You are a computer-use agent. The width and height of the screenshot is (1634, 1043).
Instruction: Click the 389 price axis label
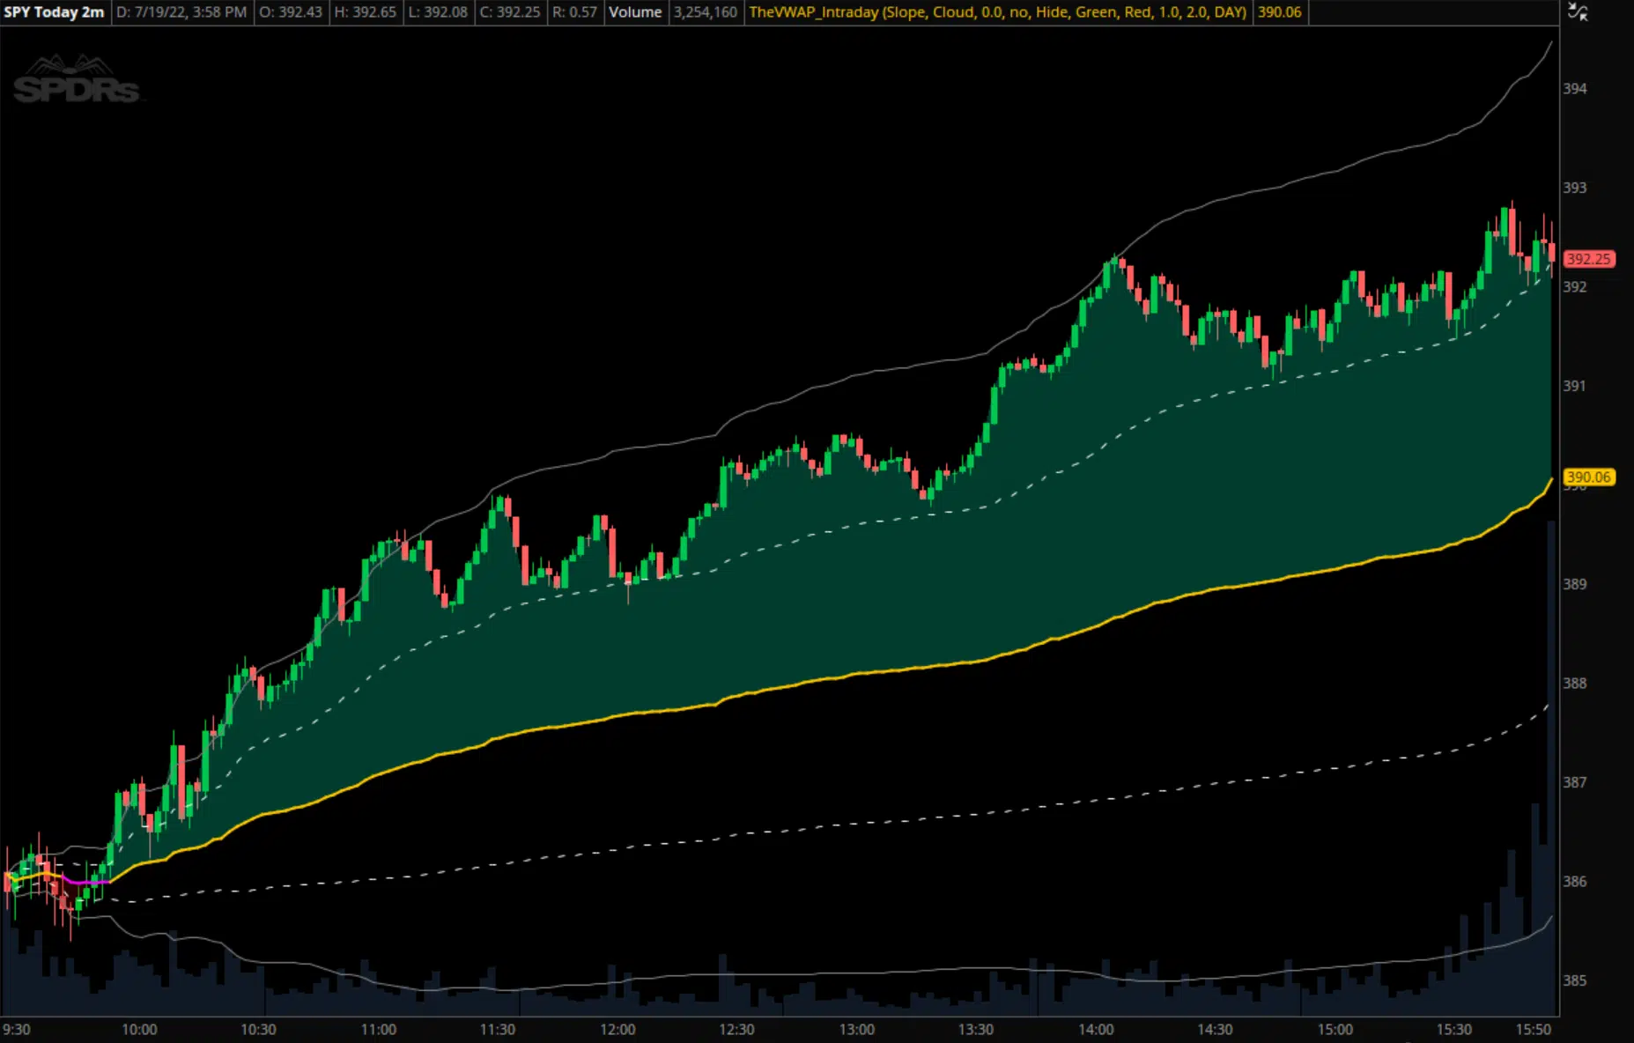[x=1575, y=584]
